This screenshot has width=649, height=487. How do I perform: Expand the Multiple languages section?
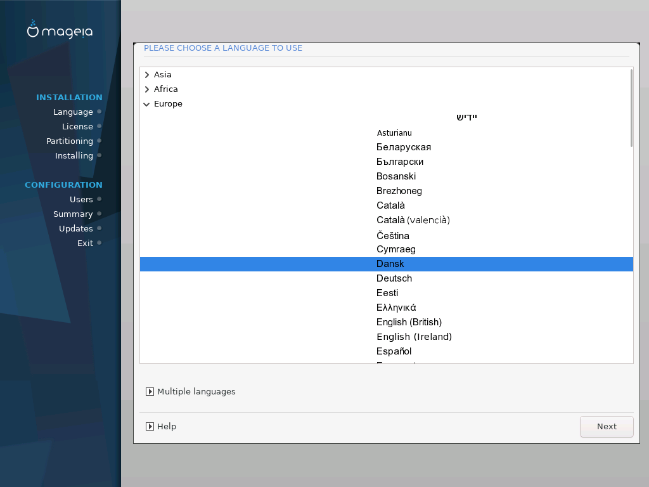pos(150,391)
